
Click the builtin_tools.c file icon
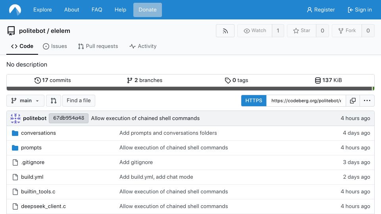pyautogui.click(x=15, y=192)
